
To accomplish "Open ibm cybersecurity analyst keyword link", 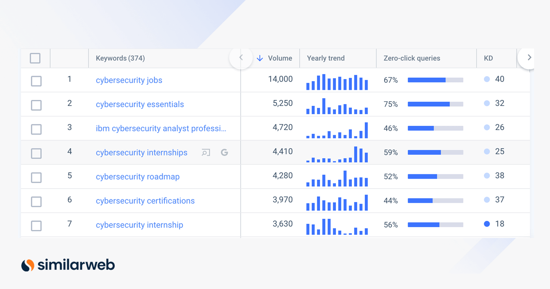I will point(161,128).
